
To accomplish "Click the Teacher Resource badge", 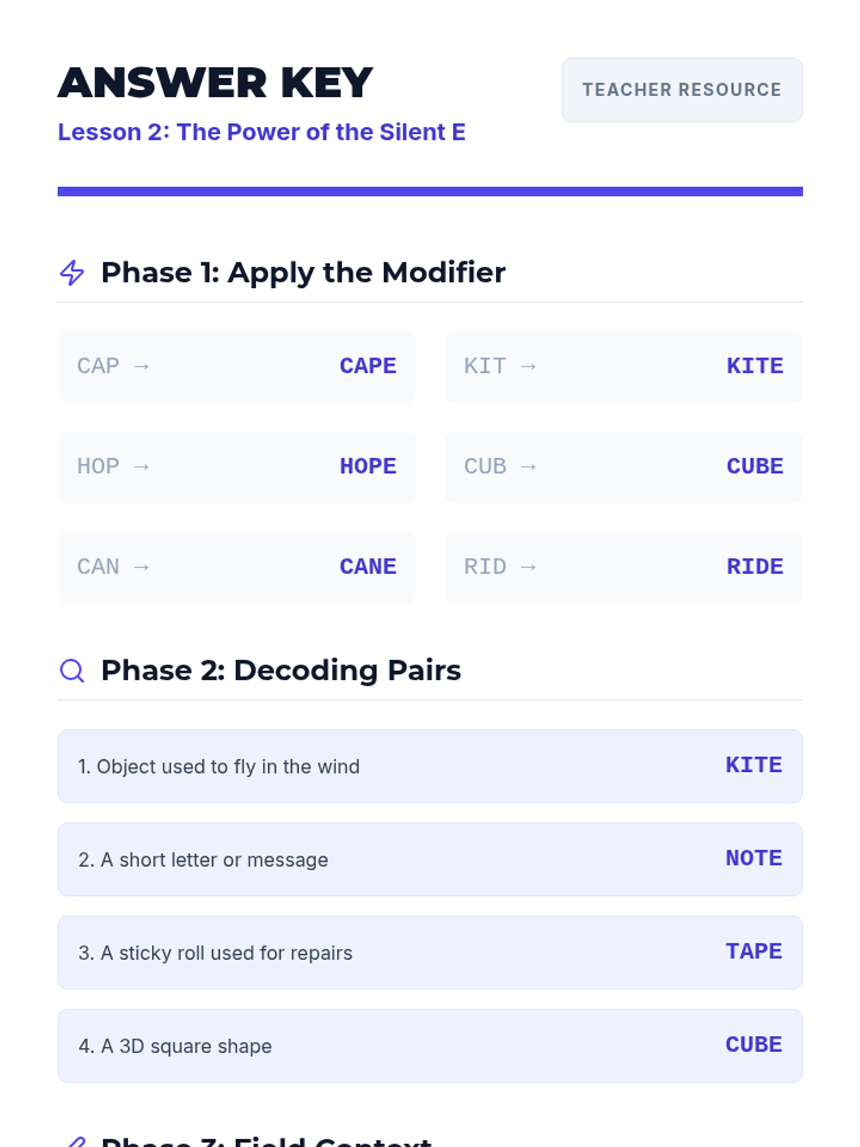I will tap(682, 90).
